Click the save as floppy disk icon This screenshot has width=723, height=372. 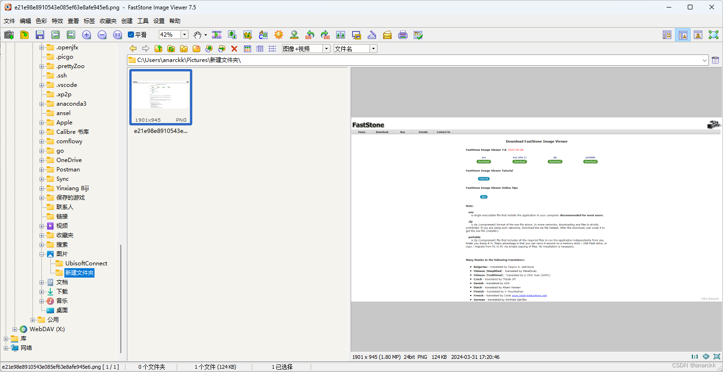(40, 35)
